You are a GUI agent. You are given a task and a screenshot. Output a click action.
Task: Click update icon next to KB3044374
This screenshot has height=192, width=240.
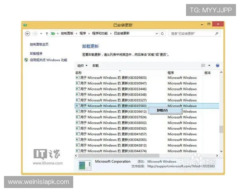point(78,151)
